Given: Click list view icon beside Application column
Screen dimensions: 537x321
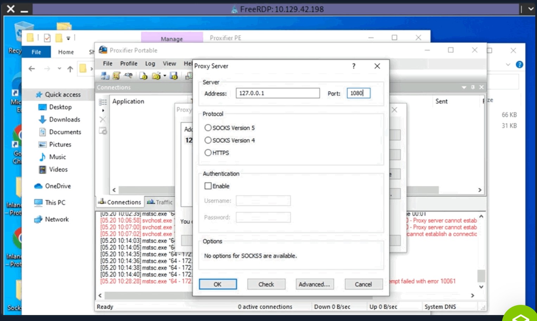Looking at the screenshot, I should tap(103, 102).
